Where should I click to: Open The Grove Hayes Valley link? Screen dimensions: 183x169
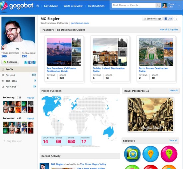(x=93, y=164)
